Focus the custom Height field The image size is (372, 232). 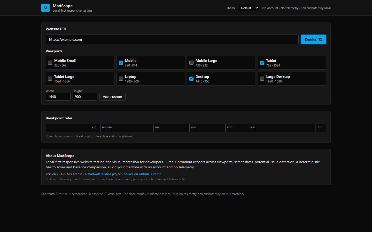(85, 97)
